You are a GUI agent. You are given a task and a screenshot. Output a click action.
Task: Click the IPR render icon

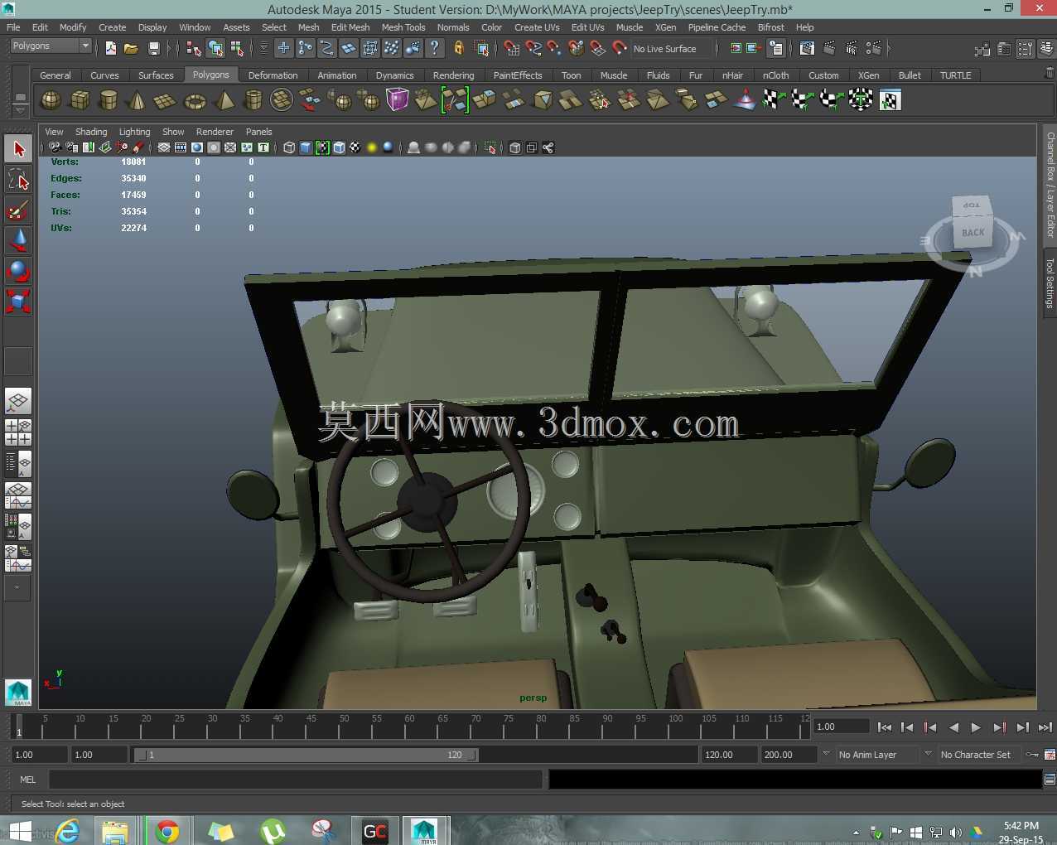(x=851, y=48)
